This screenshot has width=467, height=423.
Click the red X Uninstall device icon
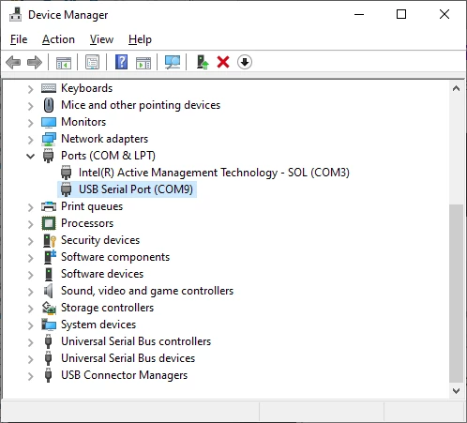click(223, 62)
